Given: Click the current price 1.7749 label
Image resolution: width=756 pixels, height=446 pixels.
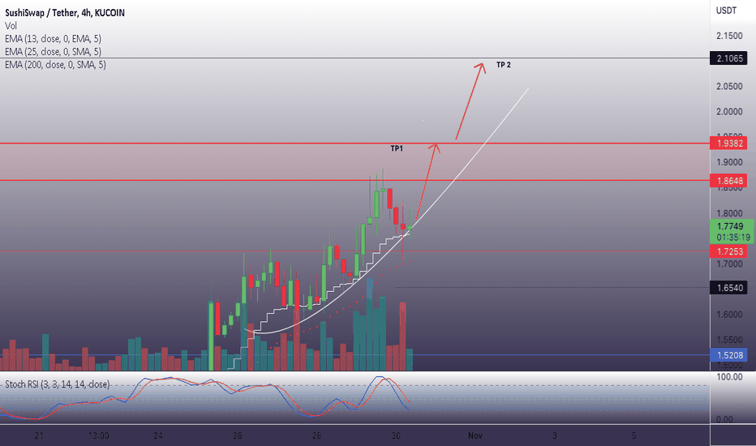Looking at the screenshot, I should (729, 226).
